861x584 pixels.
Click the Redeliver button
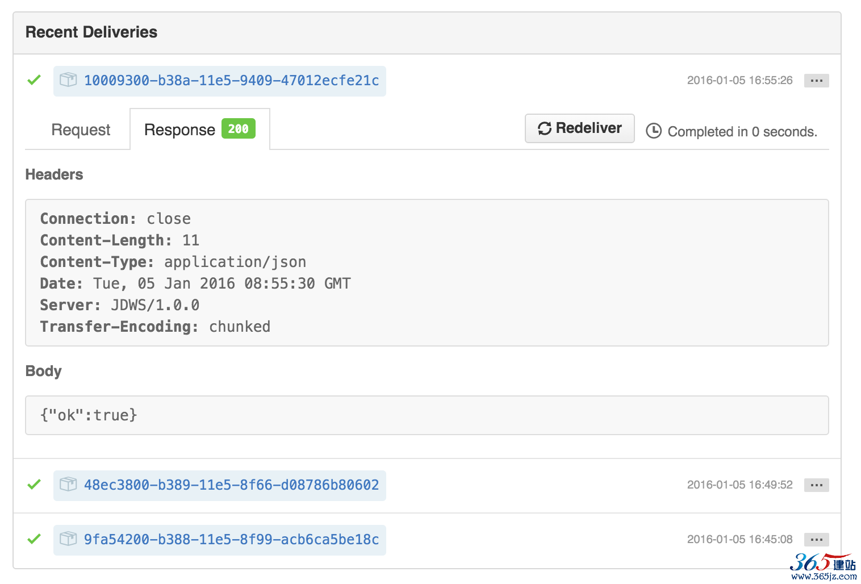pos(580,128)
